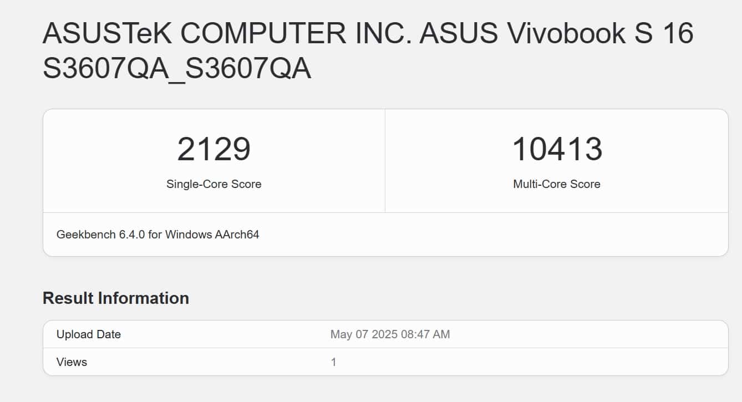The image size is (742, 402).
Task: Click the ASUS word before Vivobook
Action: click(458, 34)
